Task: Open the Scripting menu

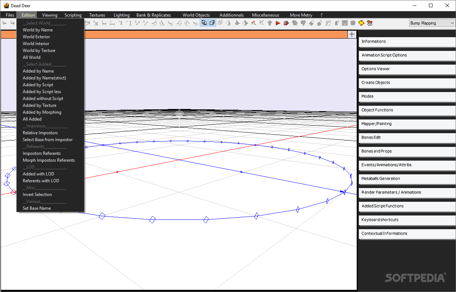Action: pos(73,15)
